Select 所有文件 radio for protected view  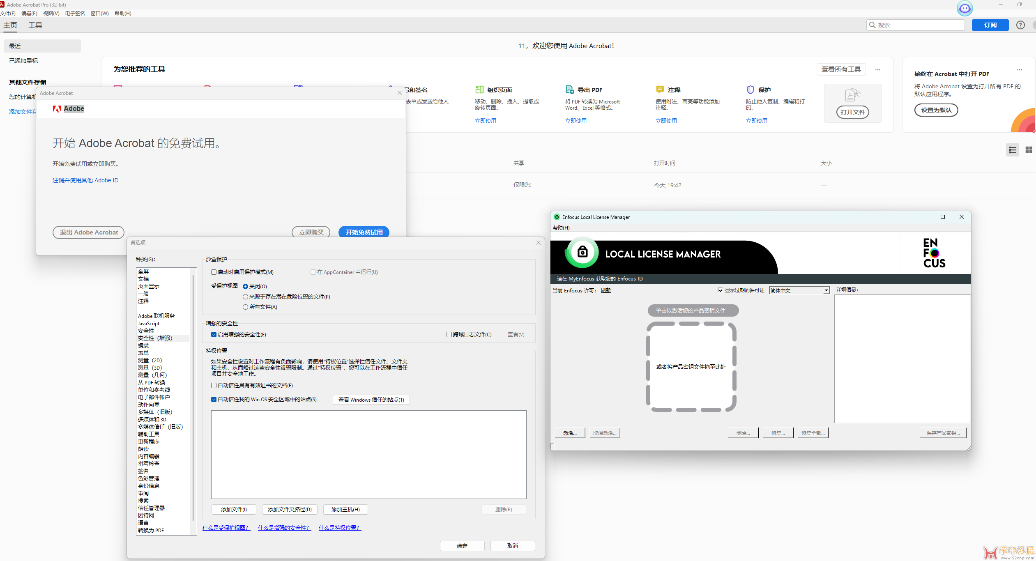[x=245, y=307]
